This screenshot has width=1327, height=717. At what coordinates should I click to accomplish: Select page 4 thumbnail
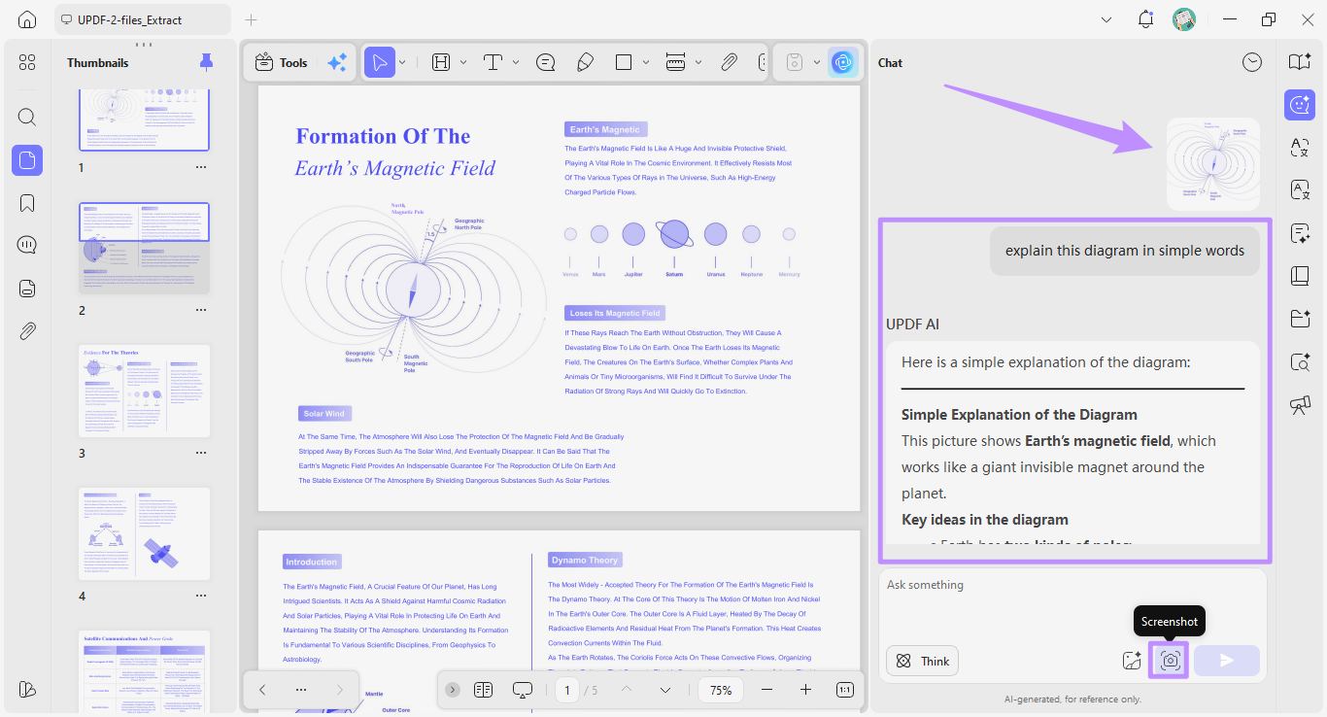coord(144,533)
